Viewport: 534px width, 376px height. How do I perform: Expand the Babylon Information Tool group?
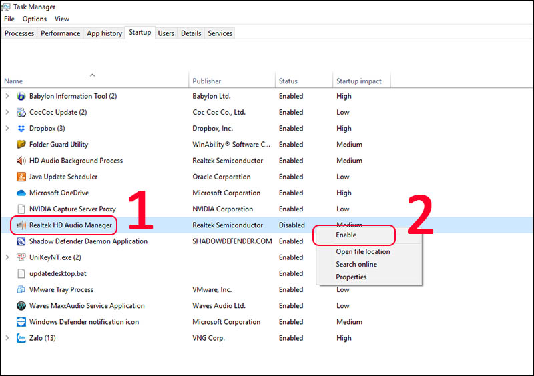(7, 96)
